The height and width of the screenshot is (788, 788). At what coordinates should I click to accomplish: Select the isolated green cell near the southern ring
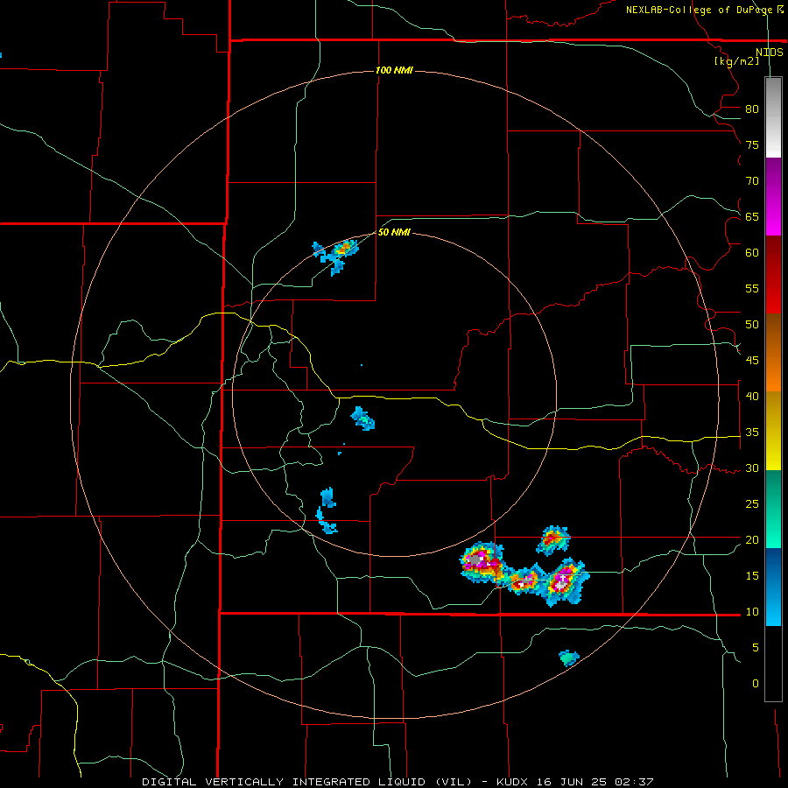coord(569,658)
